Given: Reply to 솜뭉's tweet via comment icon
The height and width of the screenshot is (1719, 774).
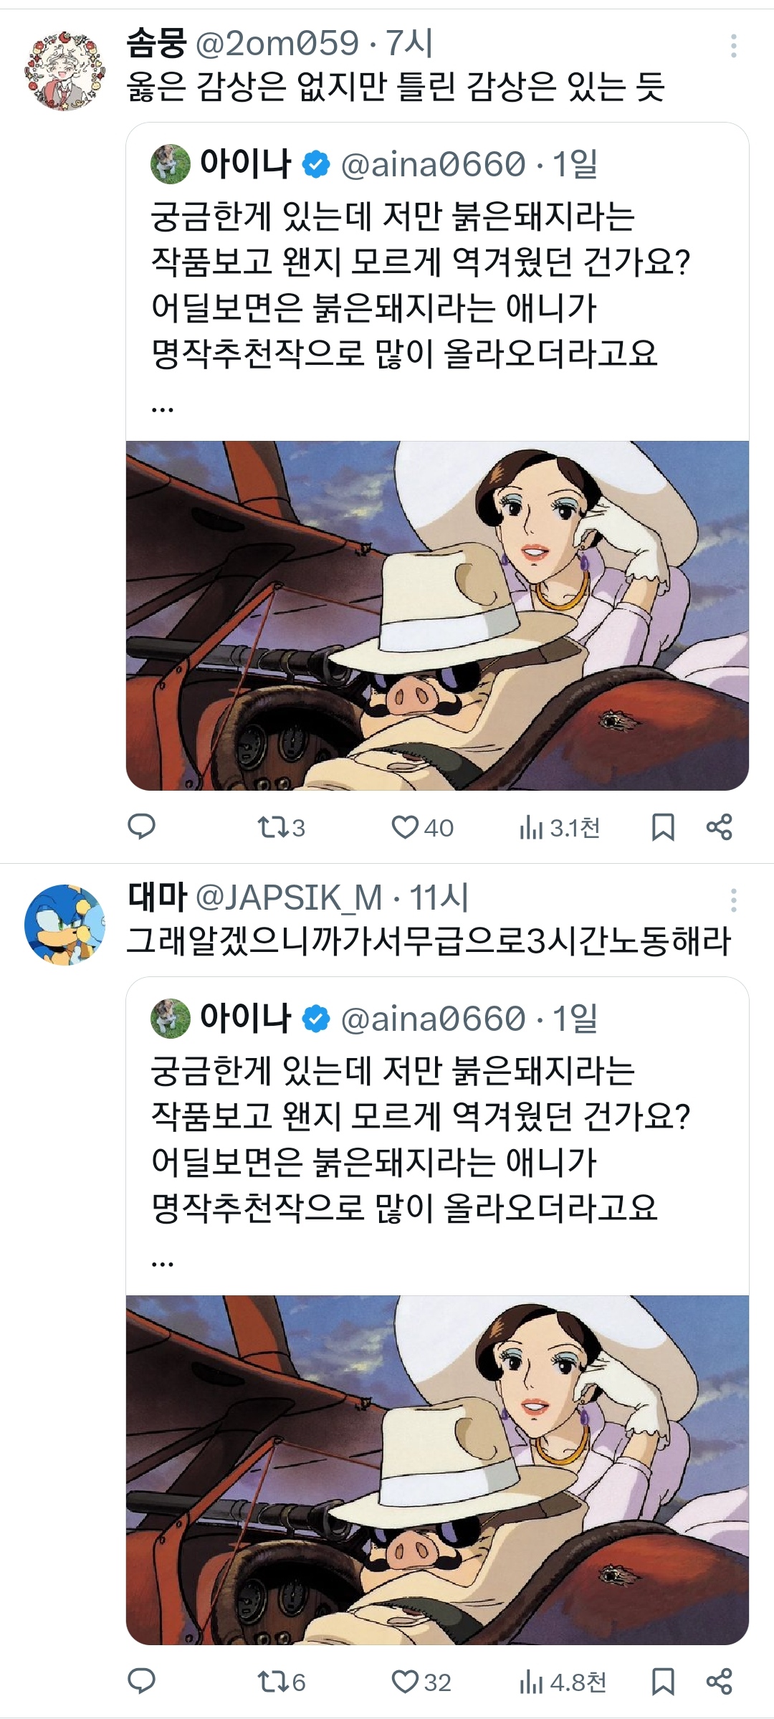Looking at the screenshot, I should click(x=141, y=827).
